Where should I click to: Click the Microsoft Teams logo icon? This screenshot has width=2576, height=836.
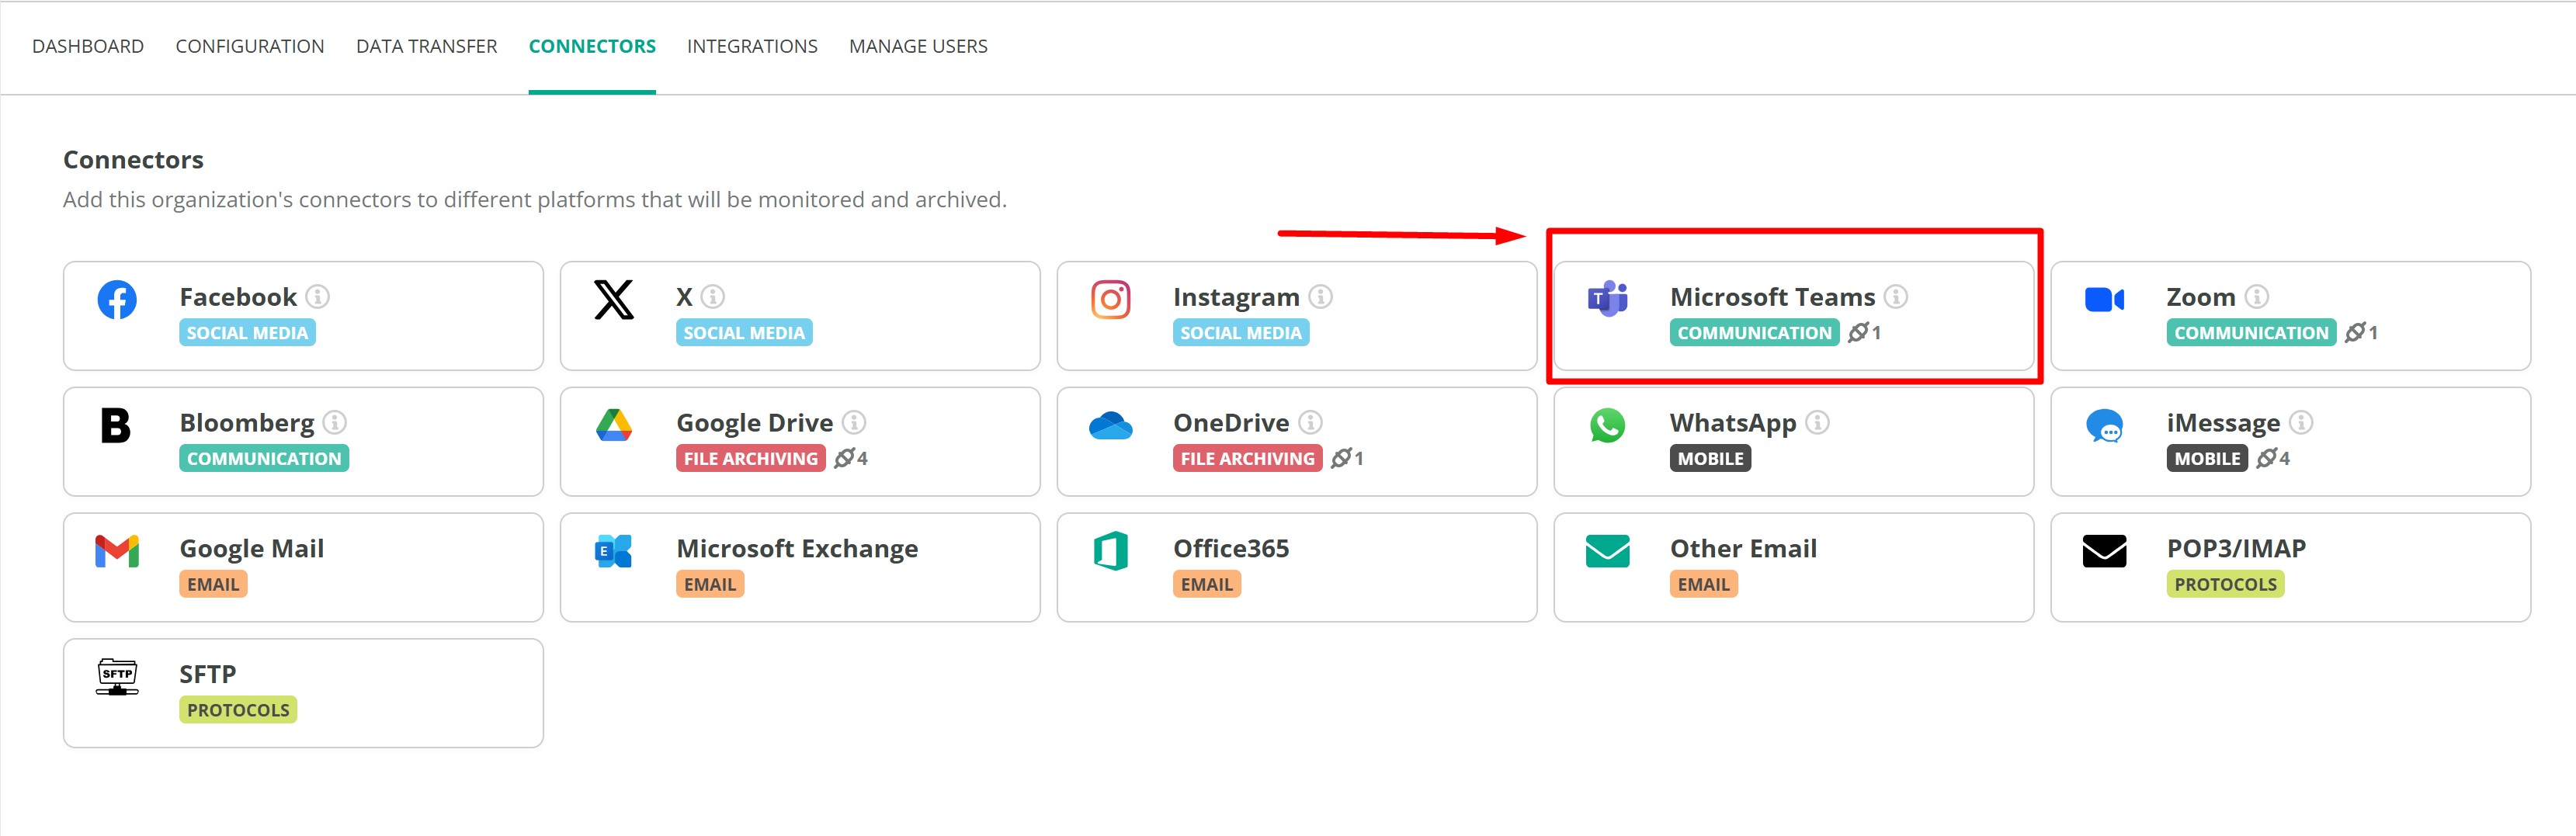tap(1607, 299)
